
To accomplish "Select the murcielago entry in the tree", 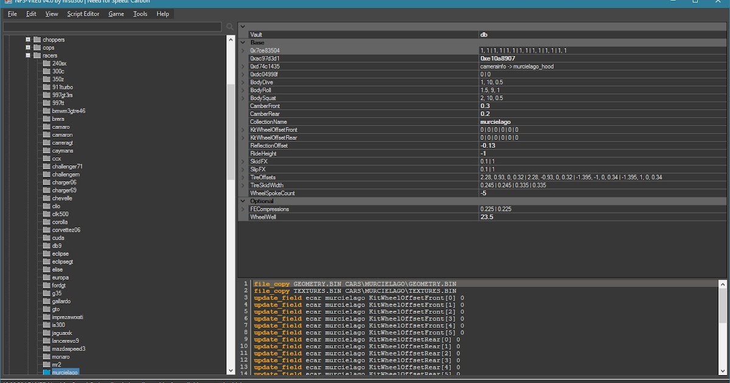I will [64, 371].
